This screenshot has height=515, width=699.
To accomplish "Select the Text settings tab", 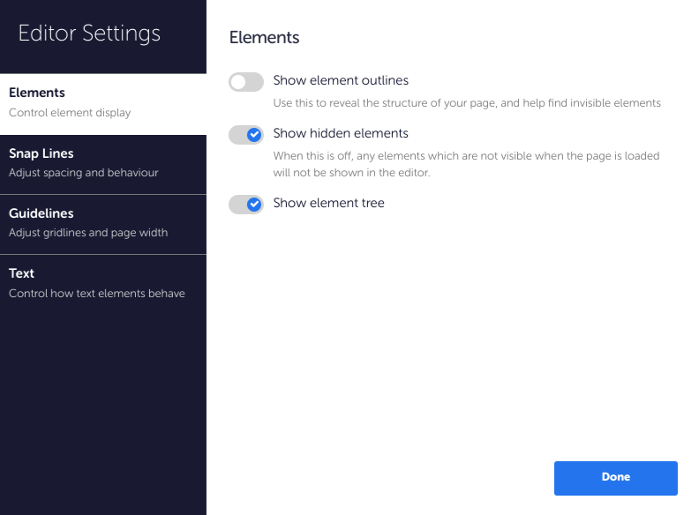I will [x=103, y=284].
